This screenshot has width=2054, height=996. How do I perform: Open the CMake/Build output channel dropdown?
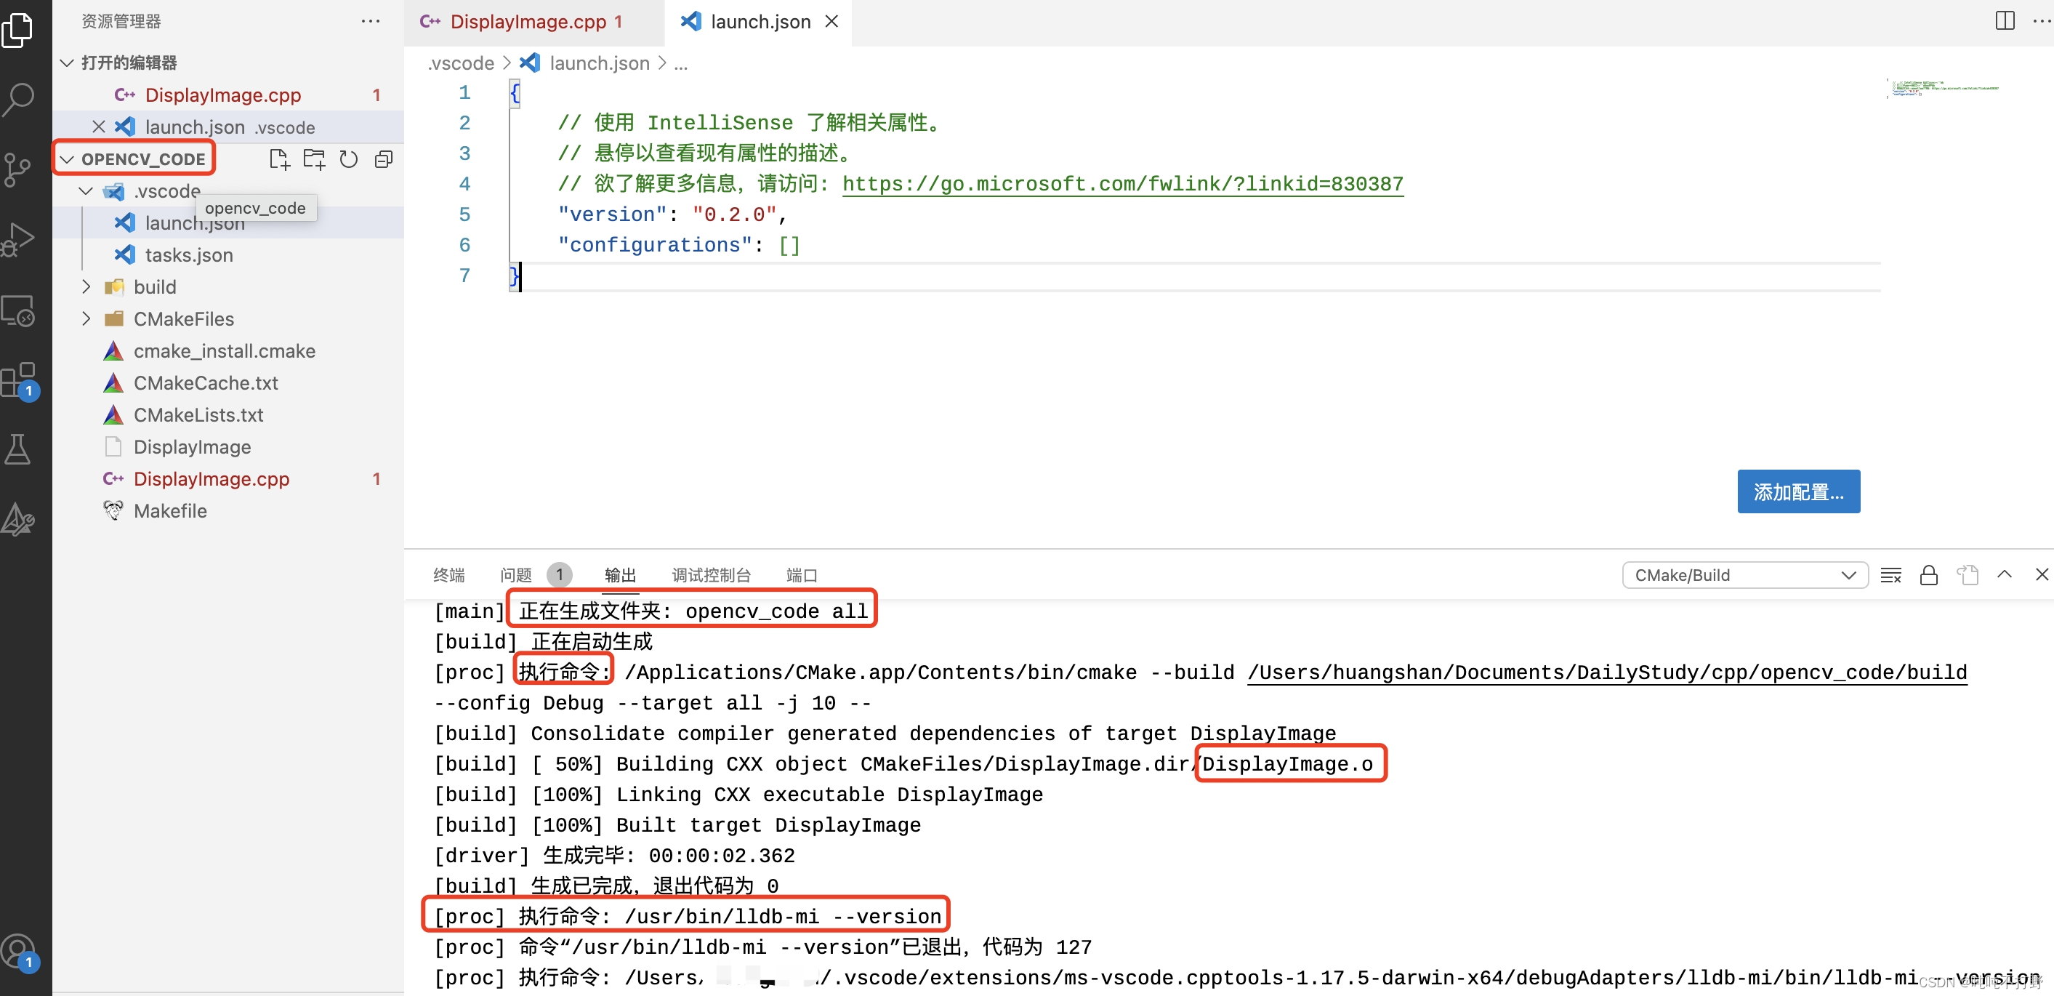pos(1744,575)
